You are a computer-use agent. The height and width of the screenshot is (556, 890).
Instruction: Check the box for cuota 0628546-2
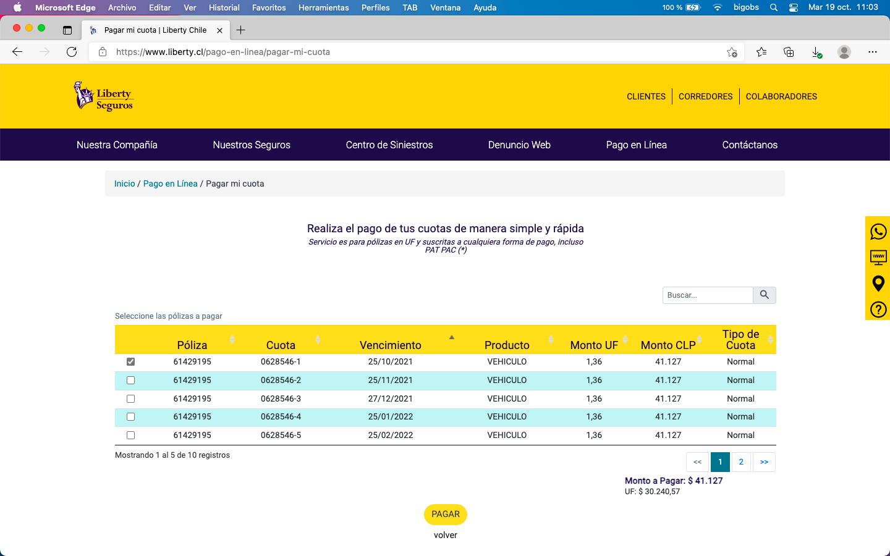[x=130, y=381]
